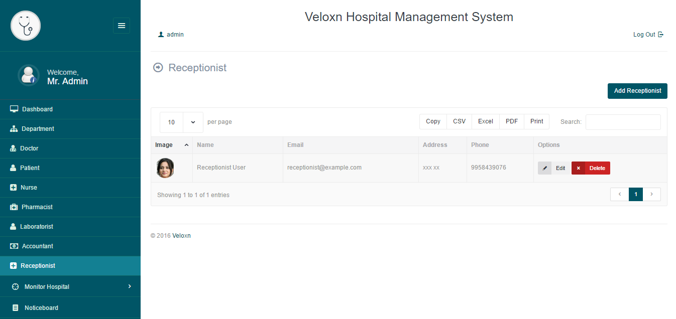Click the Department sitemap icon
This screenshot has width=676, height=319.
[x=14, y=129]
